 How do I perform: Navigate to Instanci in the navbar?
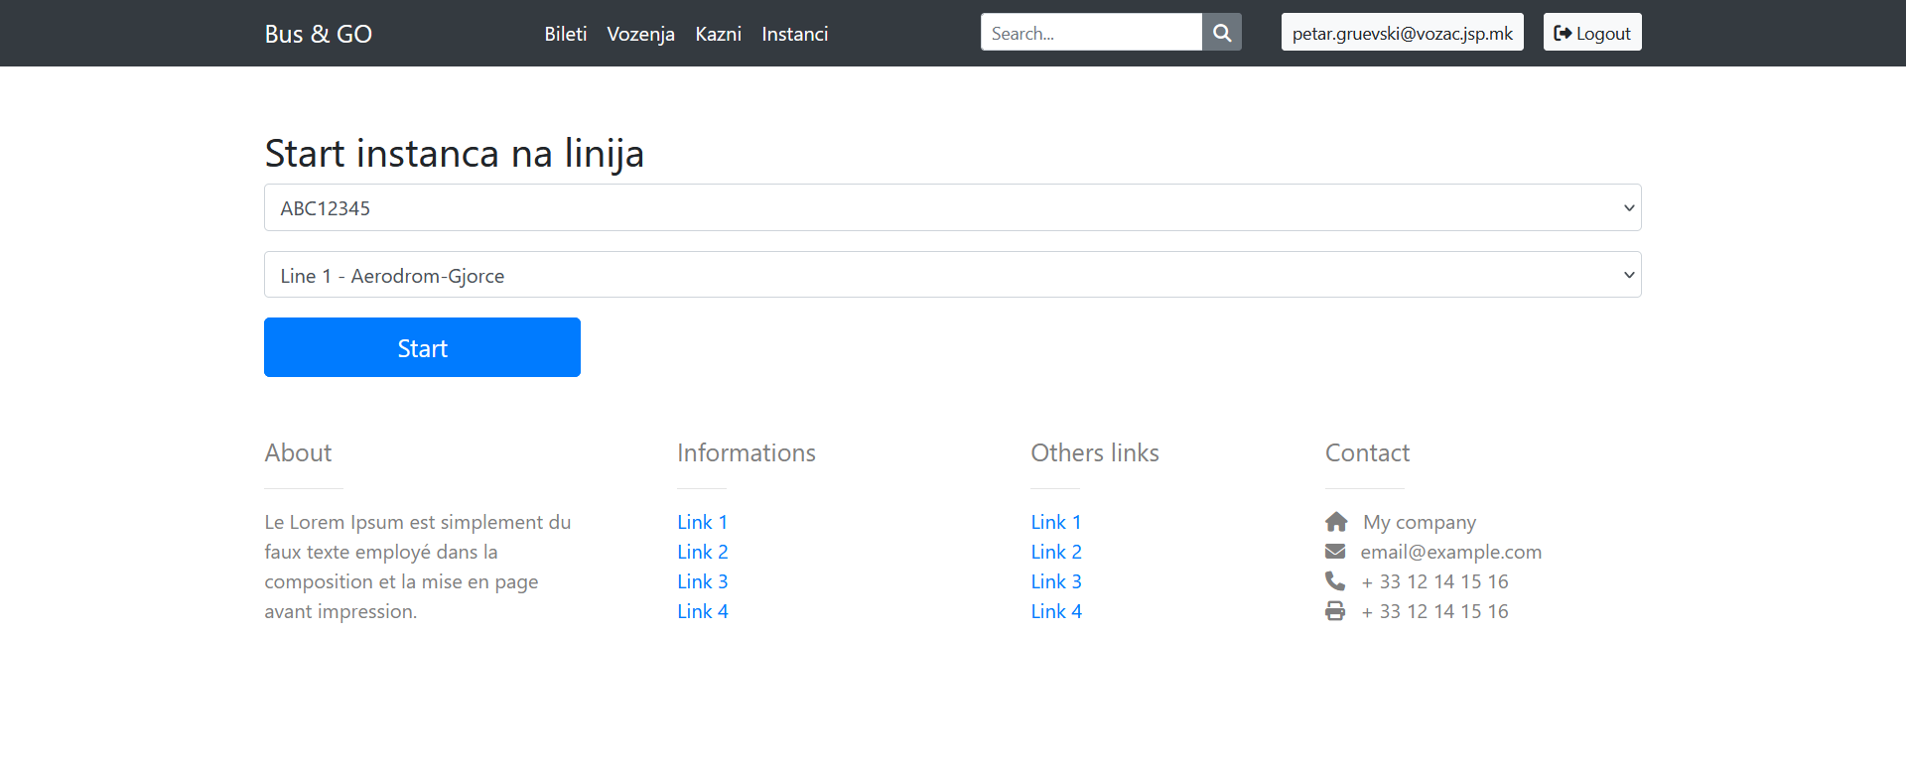click(x=794, y=34)
